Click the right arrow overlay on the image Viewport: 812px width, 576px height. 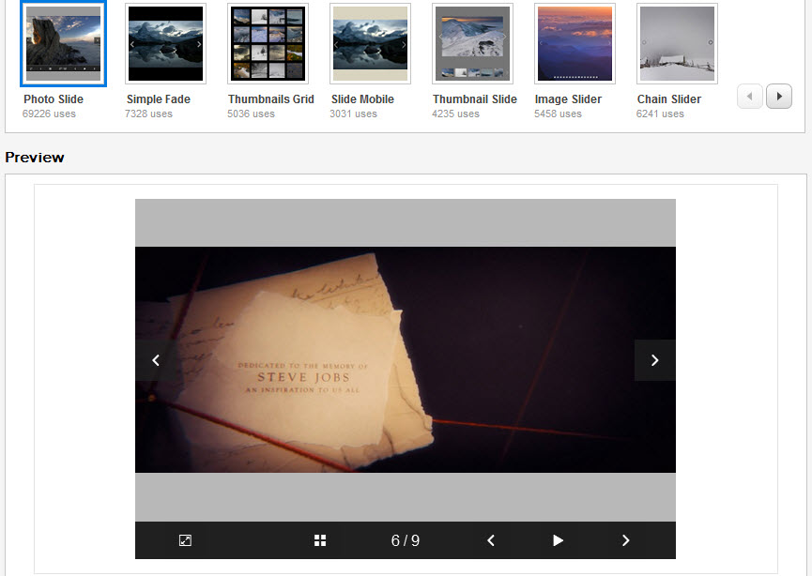point(654,360)
